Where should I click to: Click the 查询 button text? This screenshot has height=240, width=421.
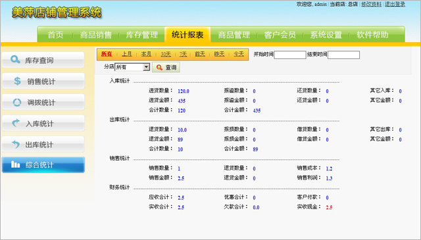coord(171,68)
